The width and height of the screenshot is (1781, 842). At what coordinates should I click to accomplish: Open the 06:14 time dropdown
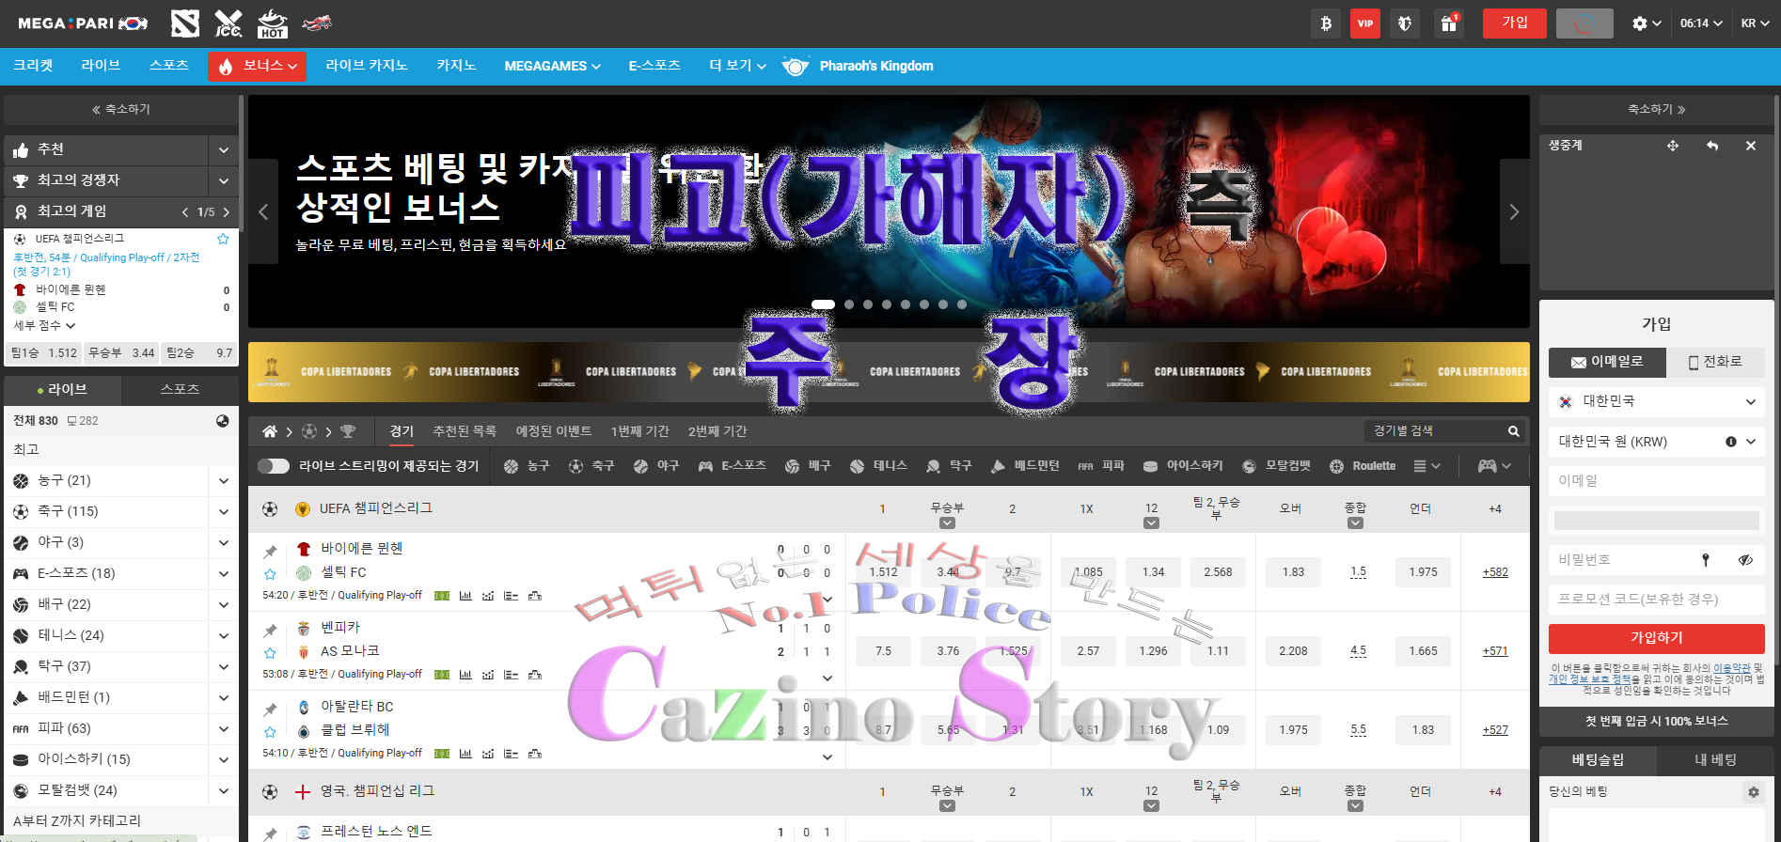click(x=1701, y=23)
